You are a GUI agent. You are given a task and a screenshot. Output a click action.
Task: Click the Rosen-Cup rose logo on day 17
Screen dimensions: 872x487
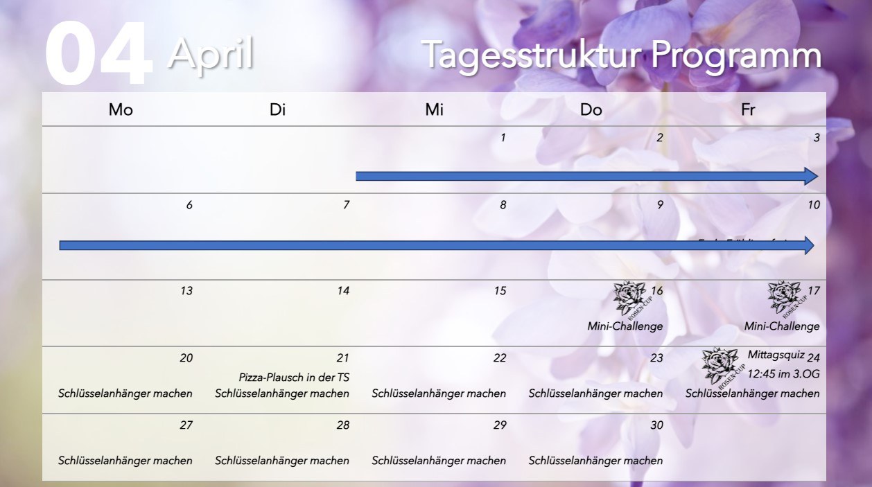coord(785,298)
